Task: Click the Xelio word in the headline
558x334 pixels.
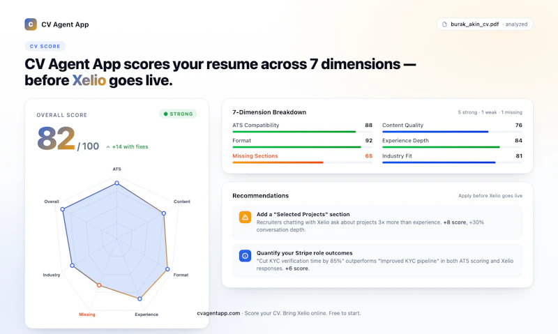Action: (89, 80)
